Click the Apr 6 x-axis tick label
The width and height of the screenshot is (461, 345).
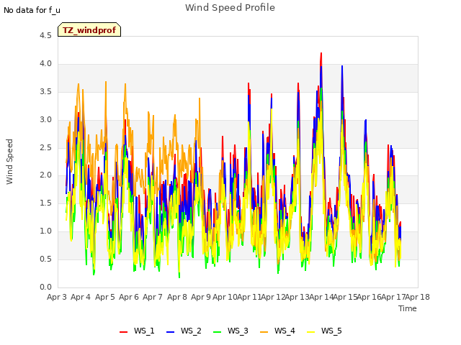click(129, 297)
